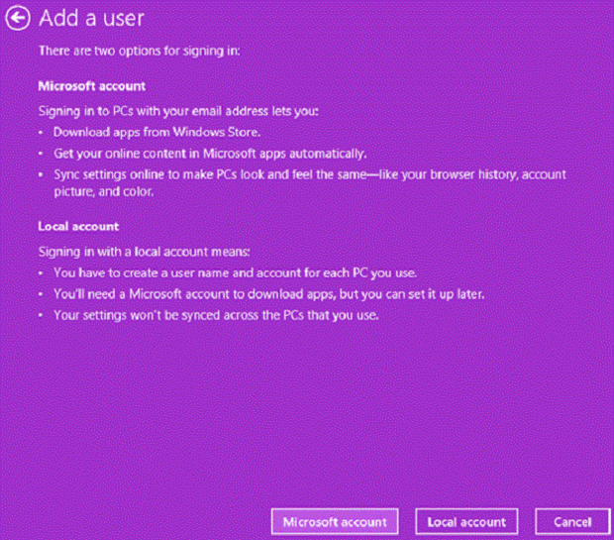Click the 'Add a user' title
This screenshot has width=614, height=540.
tap(92, 18)
